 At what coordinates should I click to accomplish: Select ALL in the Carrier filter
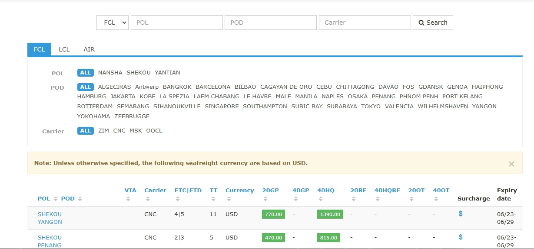[86, 131]
